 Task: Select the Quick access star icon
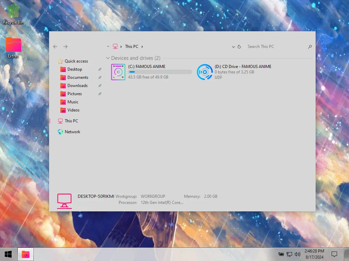tap(60, 61)
